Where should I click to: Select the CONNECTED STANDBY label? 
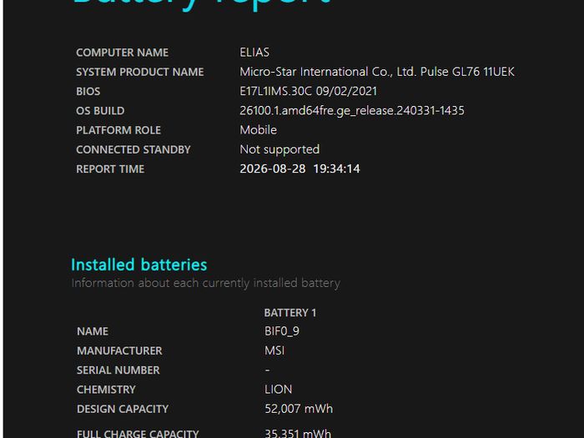click(x=133, y=149)
